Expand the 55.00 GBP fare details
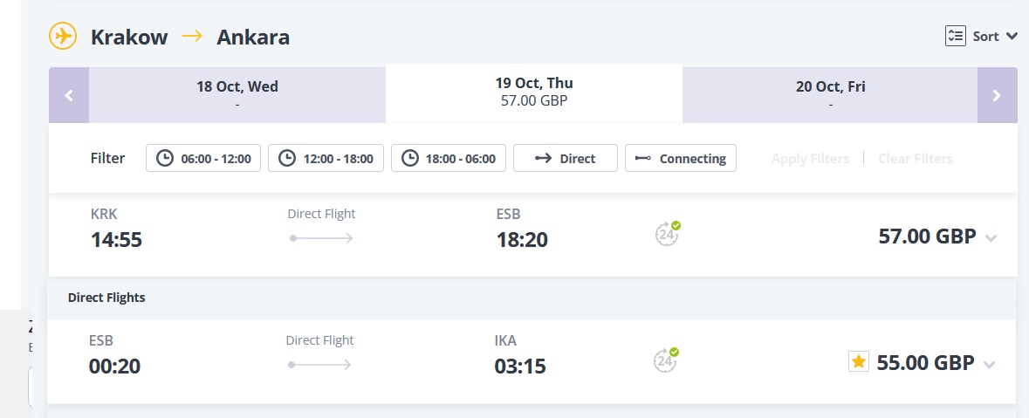 (990, 365)
